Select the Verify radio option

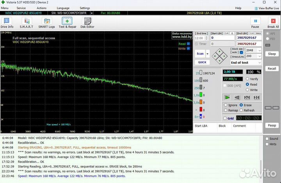point(247,79)
